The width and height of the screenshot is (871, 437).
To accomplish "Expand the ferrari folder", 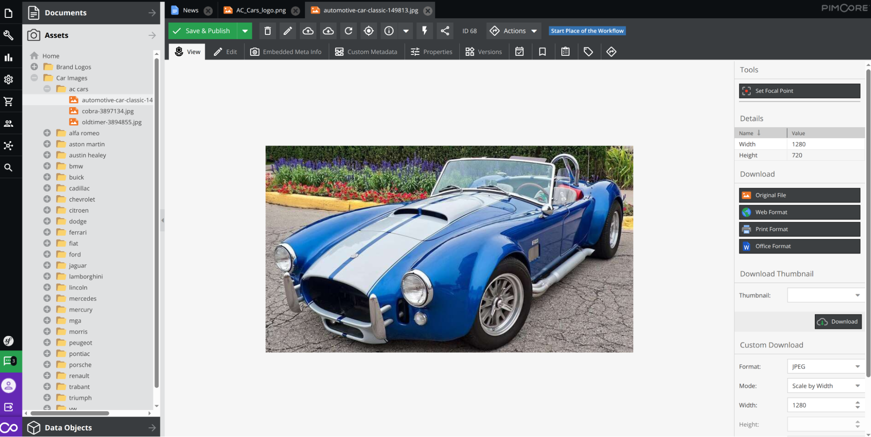I will [47, 232].
